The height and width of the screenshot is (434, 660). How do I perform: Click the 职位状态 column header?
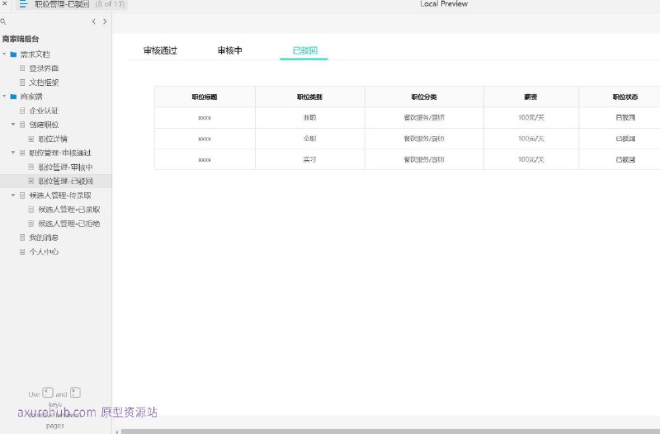[625, 97]
